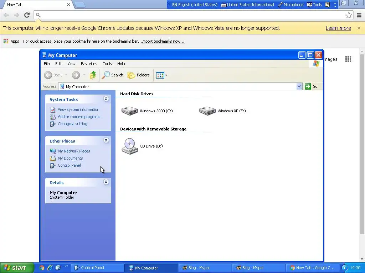Click the Apps grid icon in bookmarks bar
This screenshot has width=365, height=273.
pos(6,41)
